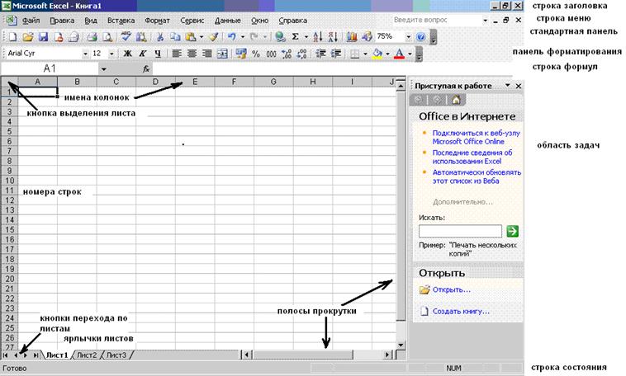Expand the Undo history arrow

(x=242, y=36)
